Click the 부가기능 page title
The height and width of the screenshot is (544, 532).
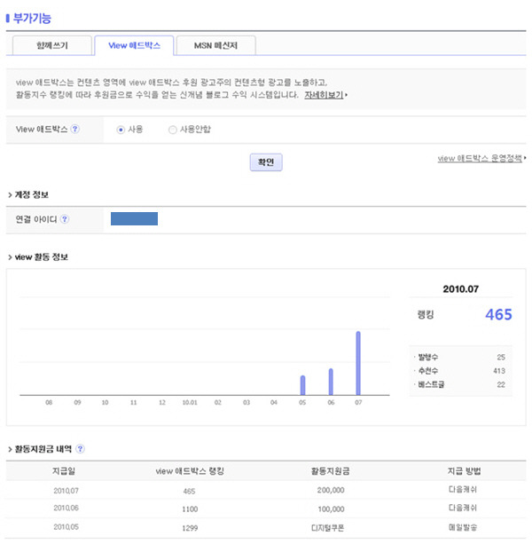[32, 19]
